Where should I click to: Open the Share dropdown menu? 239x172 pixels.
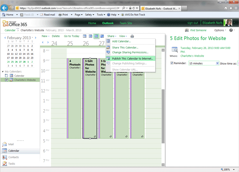tap(112, 36)
